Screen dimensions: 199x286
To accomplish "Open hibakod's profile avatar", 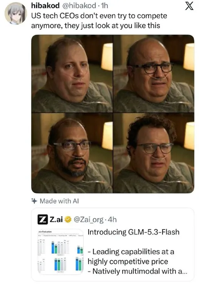I will (15, 14).
